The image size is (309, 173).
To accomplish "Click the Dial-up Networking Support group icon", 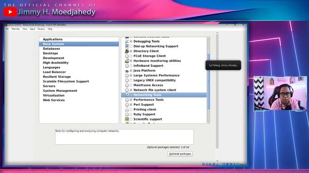I will click(127, 46).
